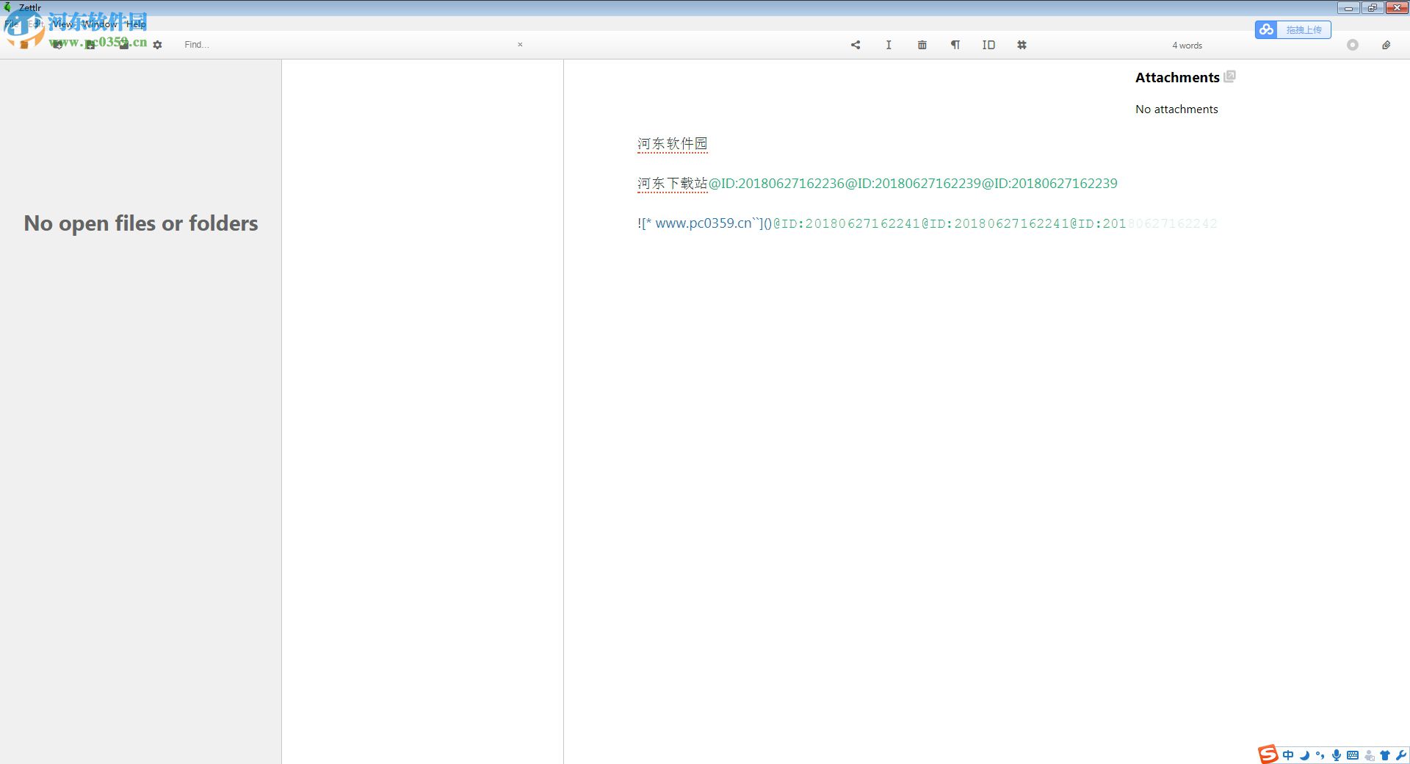Open the Help menu
The width and height of the screenshot is (1410, 764).
(136, 24)
